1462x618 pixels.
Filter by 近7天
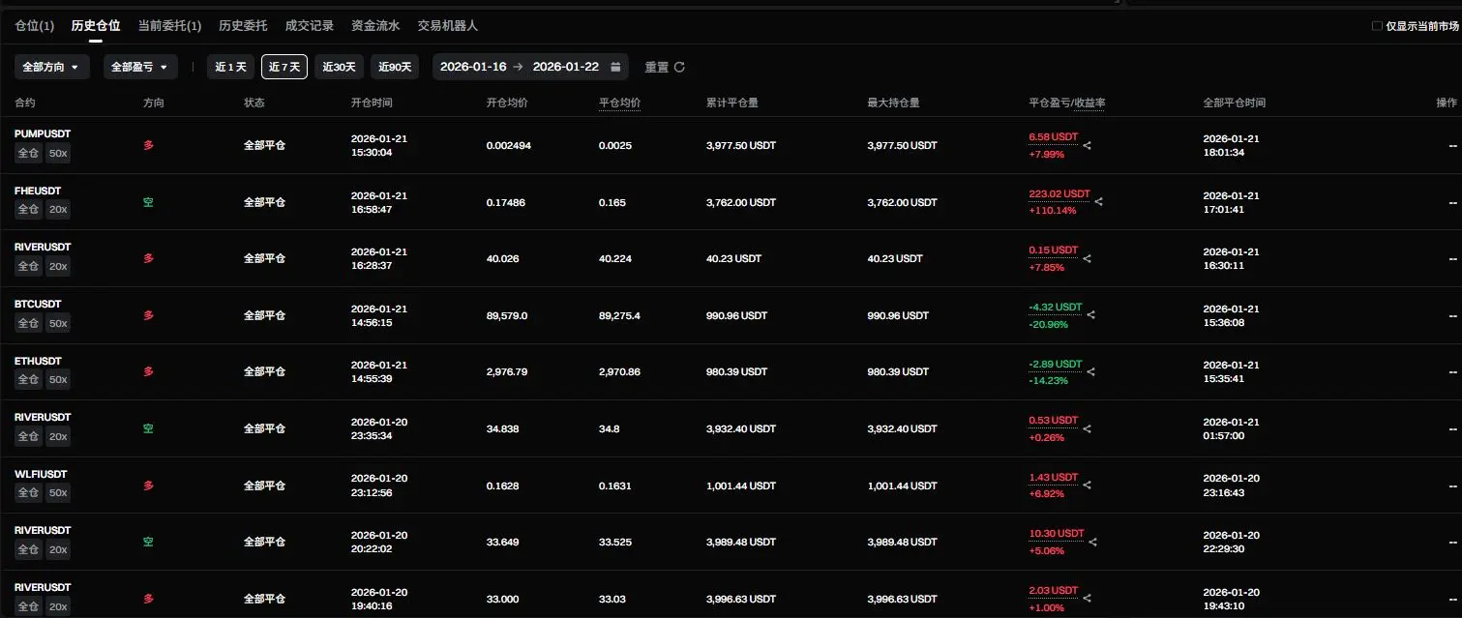tap(284, 67)
